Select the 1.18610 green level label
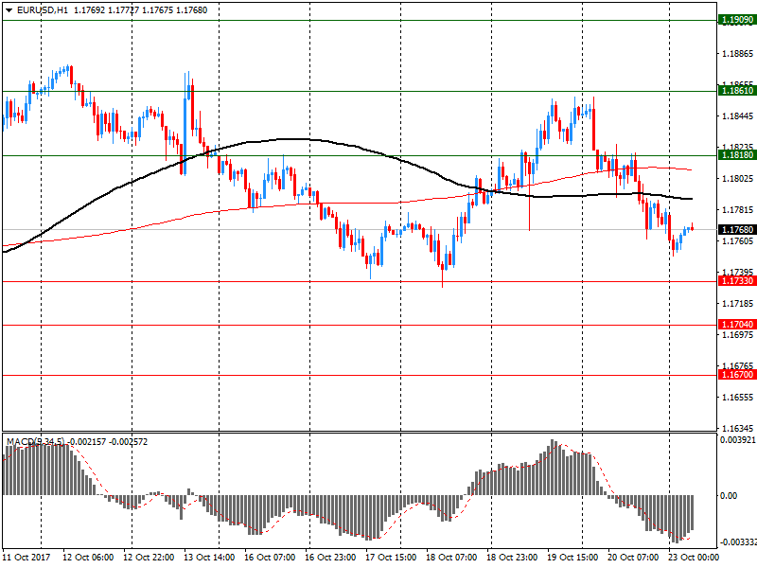 (737, 91)
